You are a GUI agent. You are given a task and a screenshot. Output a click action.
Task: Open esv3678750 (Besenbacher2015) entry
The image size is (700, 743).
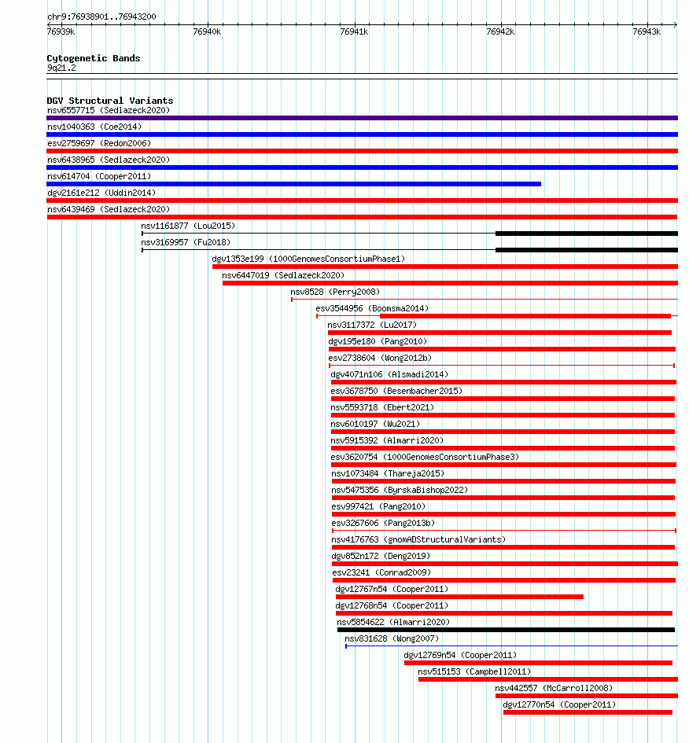pyautogui.click(x=396, y=392)
